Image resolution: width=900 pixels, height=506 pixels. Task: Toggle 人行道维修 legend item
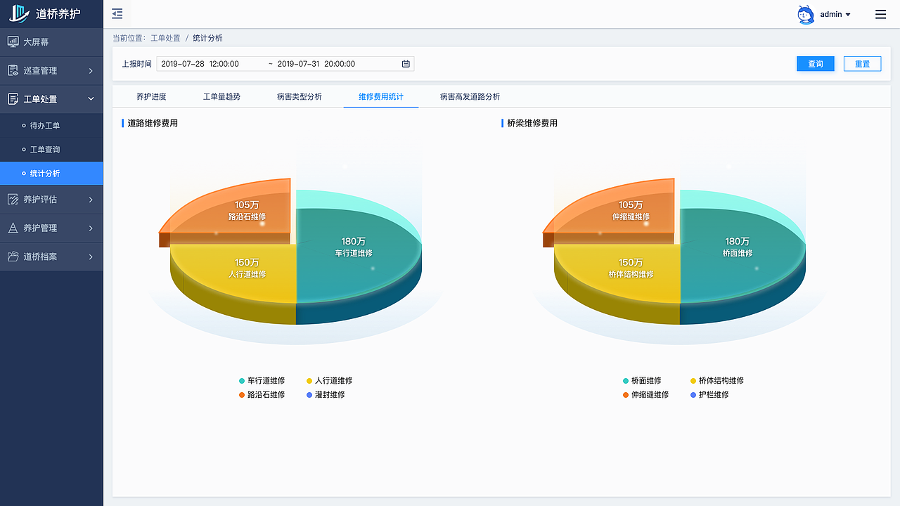pyautogui.click(x=329, y=380)
